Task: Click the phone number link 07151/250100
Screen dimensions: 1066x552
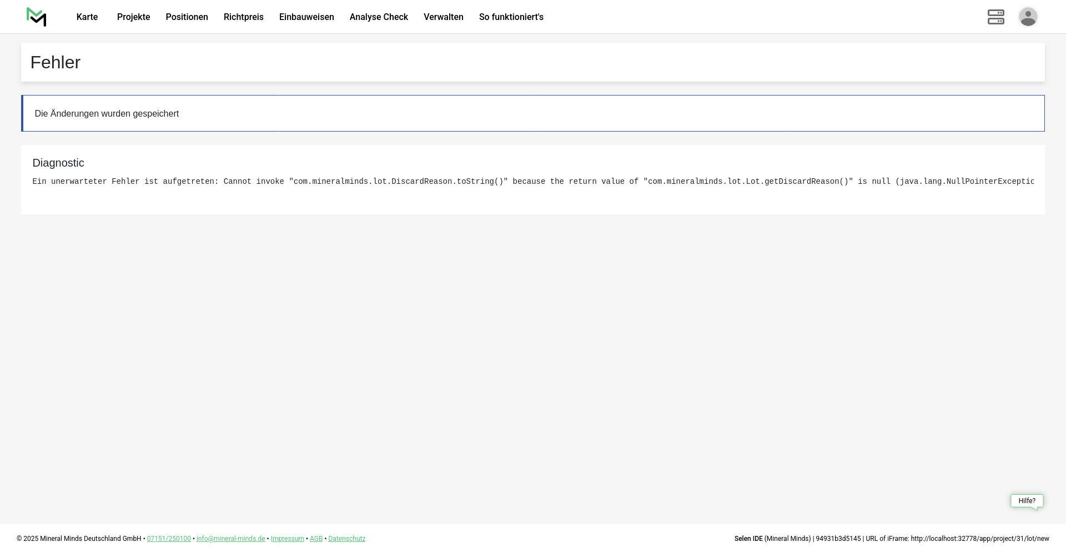Action: 169,539
